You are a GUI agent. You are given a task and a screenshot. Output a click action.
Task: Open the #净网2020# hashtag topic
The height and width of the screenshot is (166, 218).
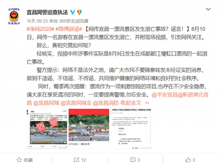(41, 29)
